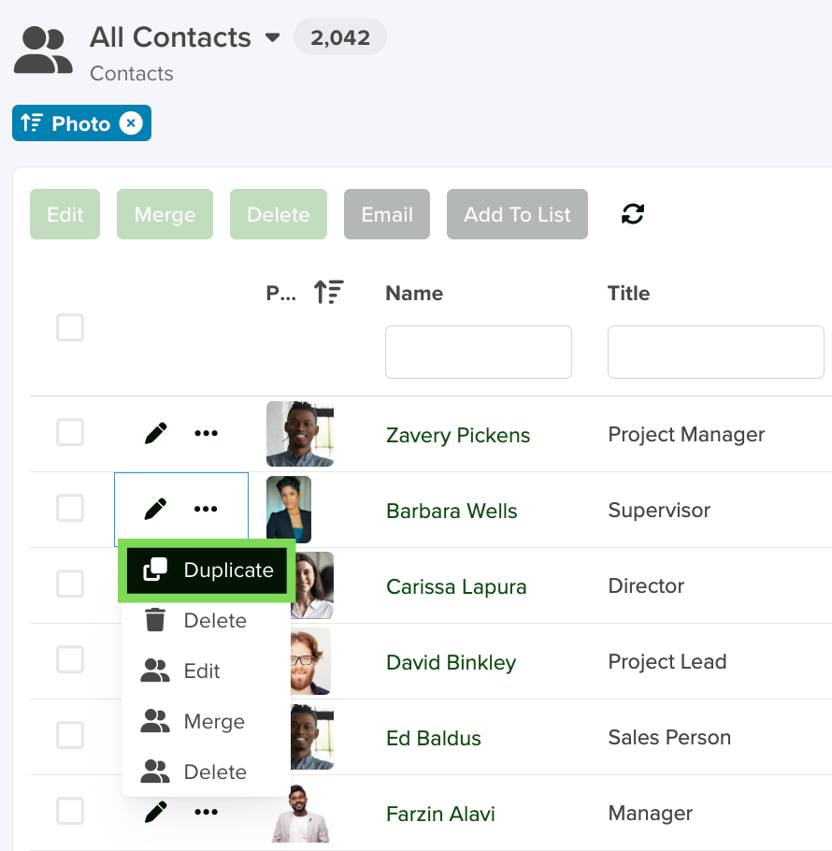Toggle the select-all checkbox in header
The image size is (832, 851).
[70, 328]
